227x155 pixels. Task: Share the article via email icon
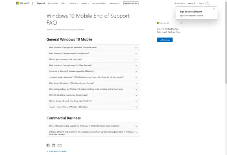(x=59, y=145)
